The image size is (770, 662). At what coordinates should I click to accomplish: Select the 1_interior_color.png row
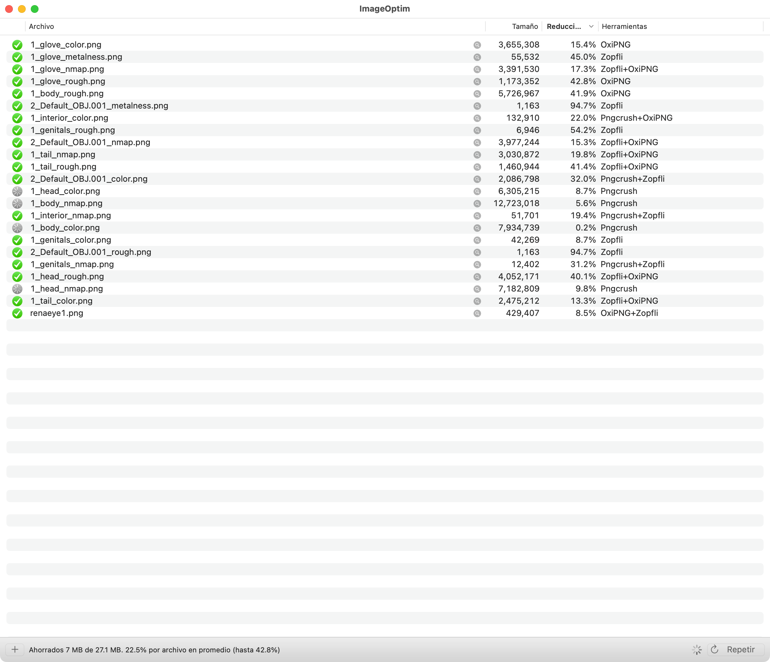pyautogui.click(x=70, y=118)
